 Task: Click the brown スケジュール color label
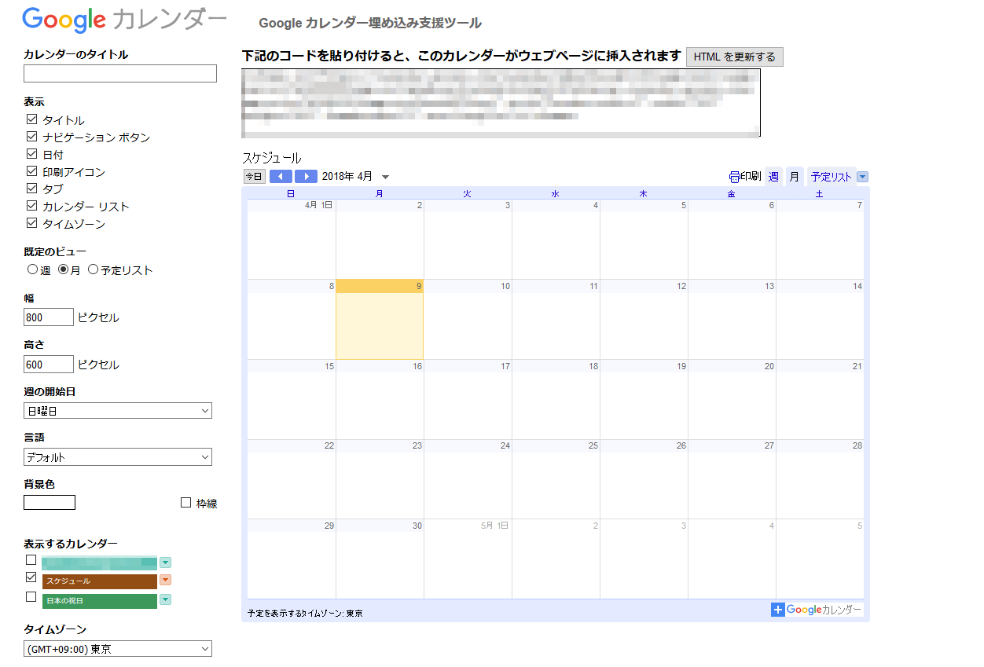[100, 581]
